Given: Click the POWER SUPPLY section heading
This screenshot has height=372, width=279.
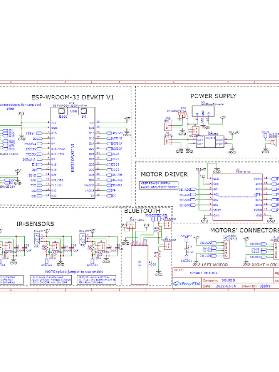Looking at the screenshot, I should pyautogui.click(x=214, y=96).
